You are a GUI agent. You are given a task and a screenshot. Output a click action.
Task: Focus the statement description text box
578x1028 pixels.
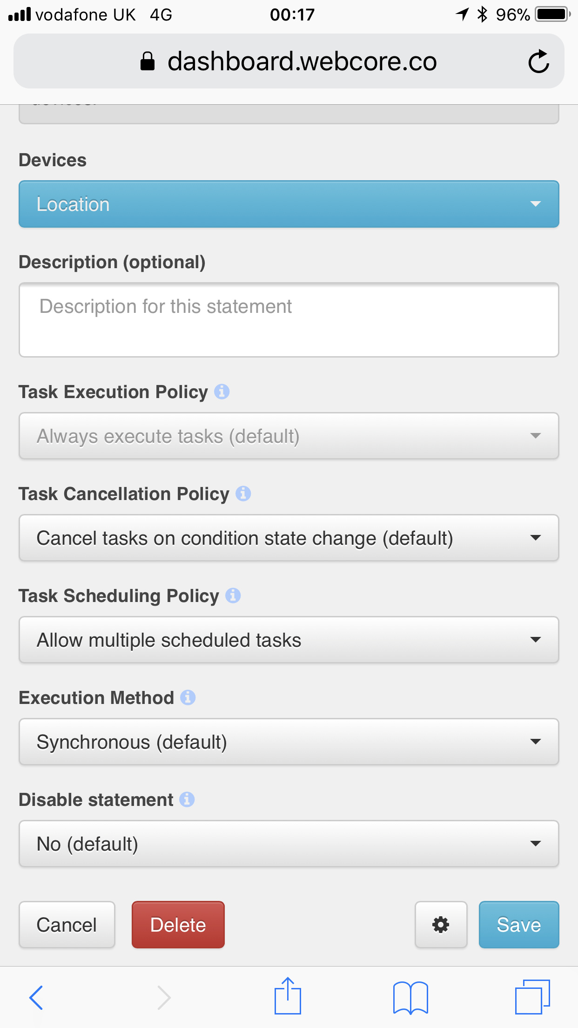pos(289,320)
